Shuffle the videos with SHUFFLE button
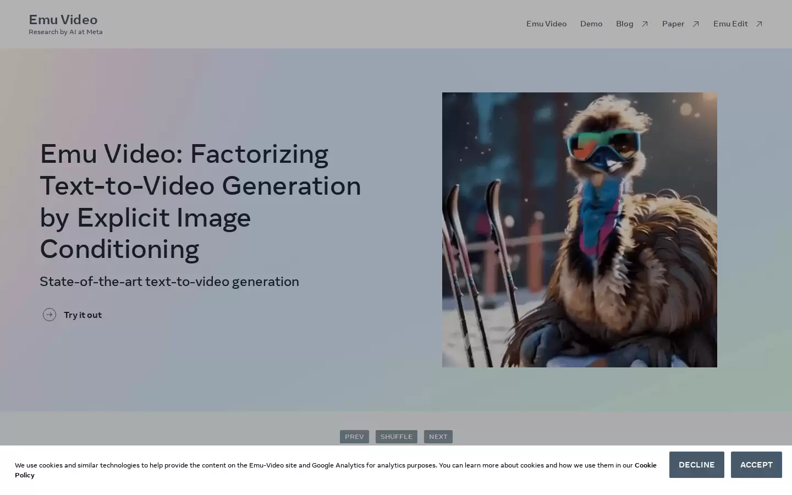 point(397,437)
